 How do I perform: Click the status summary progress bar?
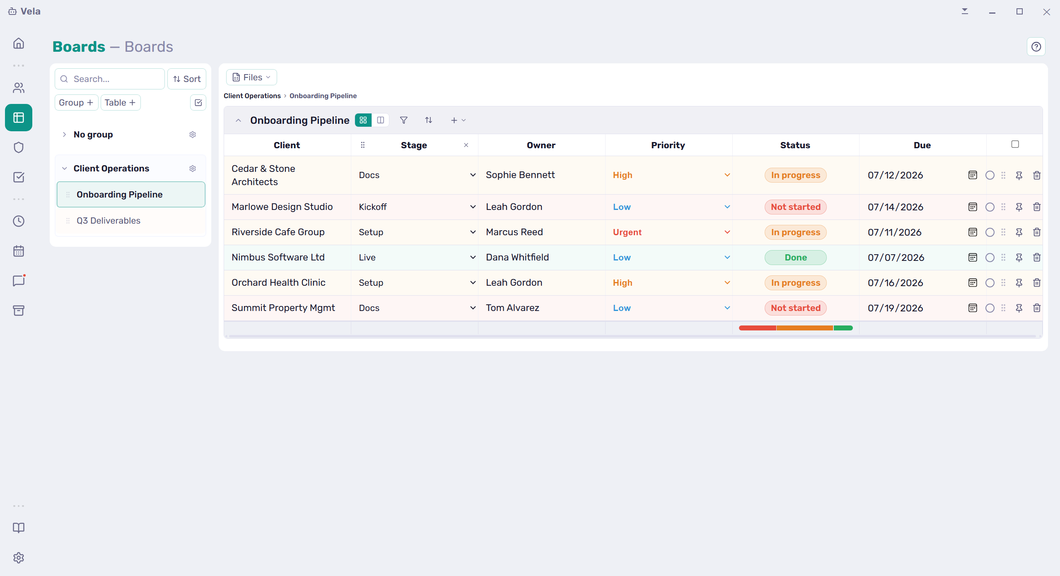click(x=795, y=328)
